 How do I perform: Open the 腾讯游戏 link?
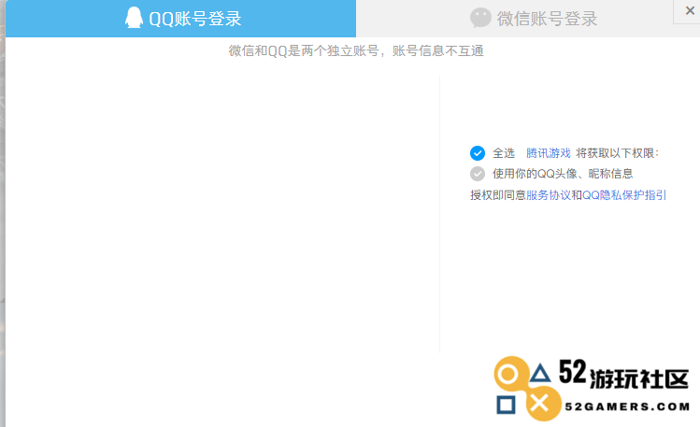pos(549,153)
